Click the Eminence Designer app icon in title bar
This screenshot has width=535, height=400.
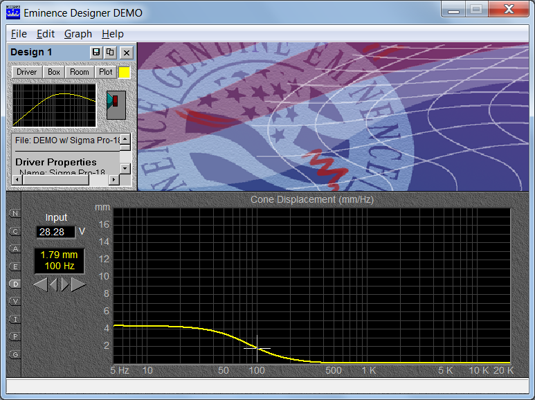click(13, 12)
